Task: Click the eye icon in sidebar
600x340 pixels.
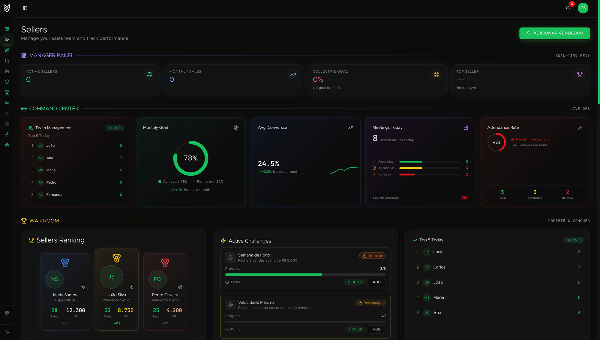Action: pos(7,145)
